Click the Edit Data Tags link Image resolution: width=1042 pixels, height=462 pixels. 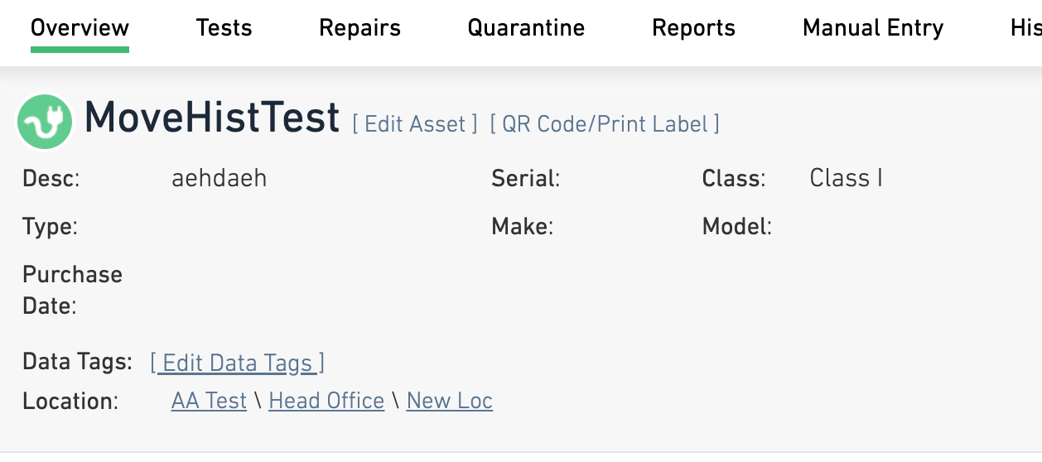pyautogui.click(x=238, y=363)
